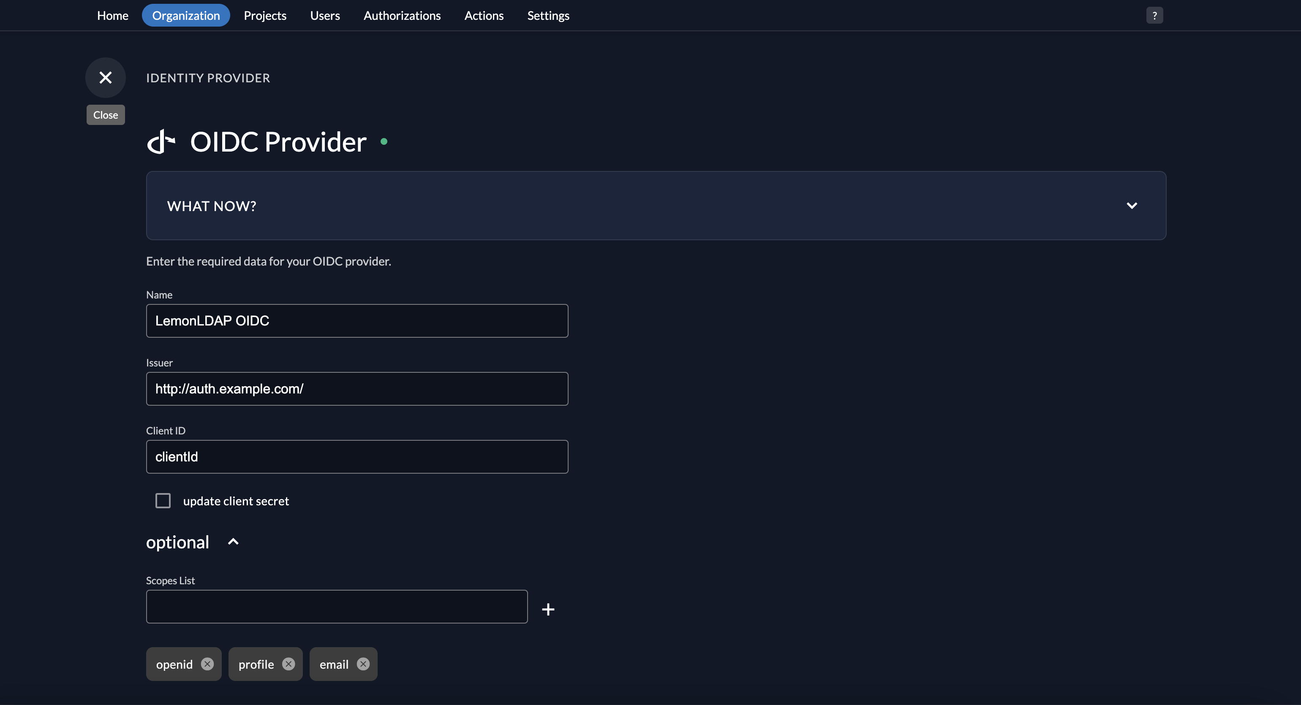
Task: Remove the openid scope chip
Action: pyautogui.click(x=207, y=664)
